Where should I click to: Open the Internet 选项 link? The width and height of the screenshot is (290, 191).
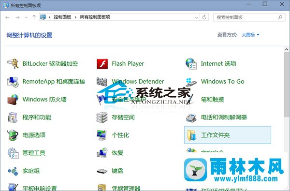click(218, 64)
